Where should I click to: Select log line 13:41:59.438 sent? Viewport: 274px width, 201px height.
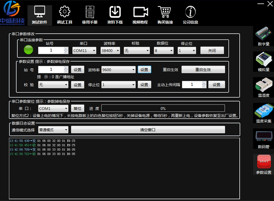[42, 141]
